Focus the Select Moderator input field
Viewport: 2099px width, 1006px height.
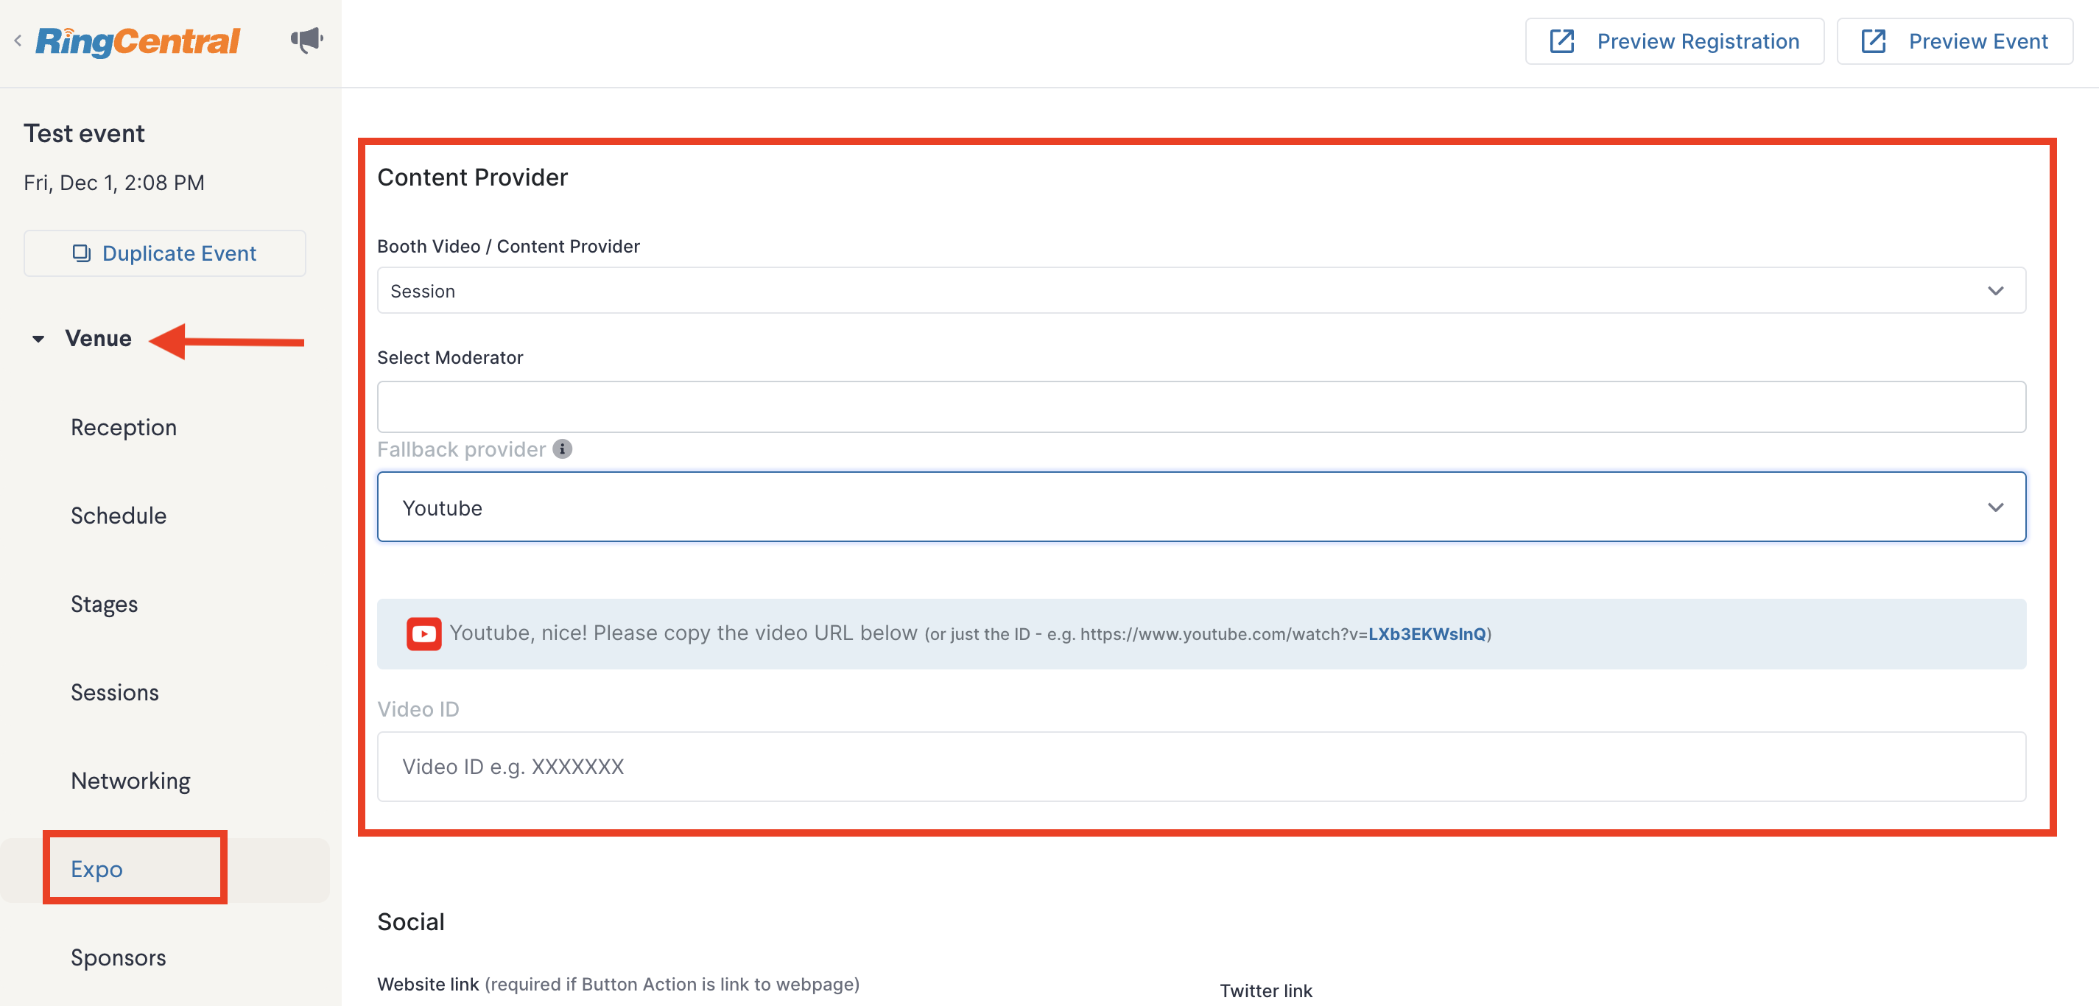(x=1201, y=407)
